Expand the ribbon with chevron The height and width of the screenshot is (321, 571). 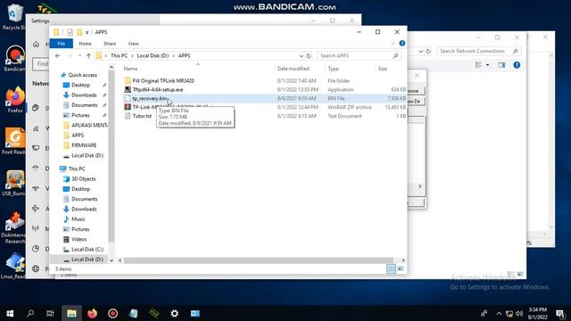[x=393, y=44]
